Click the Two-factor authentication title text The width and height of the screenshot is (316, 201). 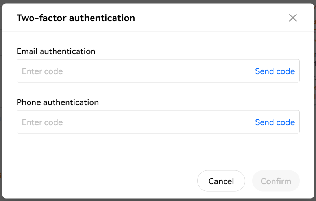76,18
